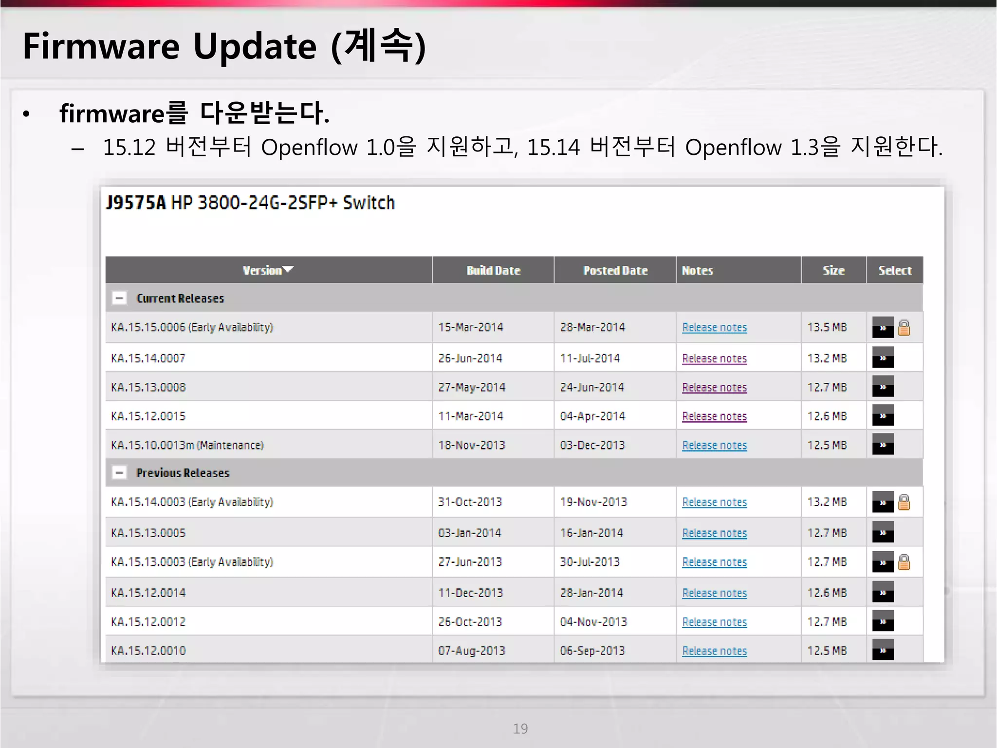Select download arrow for KA.15.12.0015
Screen dimensions: 997x748
click(883, 415)
